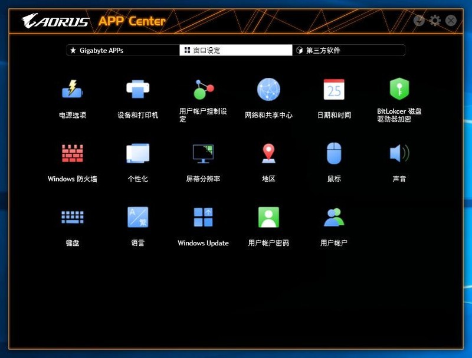Open the gear settings at top right
Viewport: 472px width, 358px height.
pyautogui.click(x=435, y=19)
